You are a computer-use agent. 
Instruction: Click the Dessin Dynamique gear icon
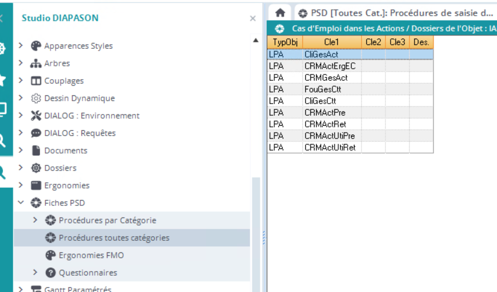[35, 98]
